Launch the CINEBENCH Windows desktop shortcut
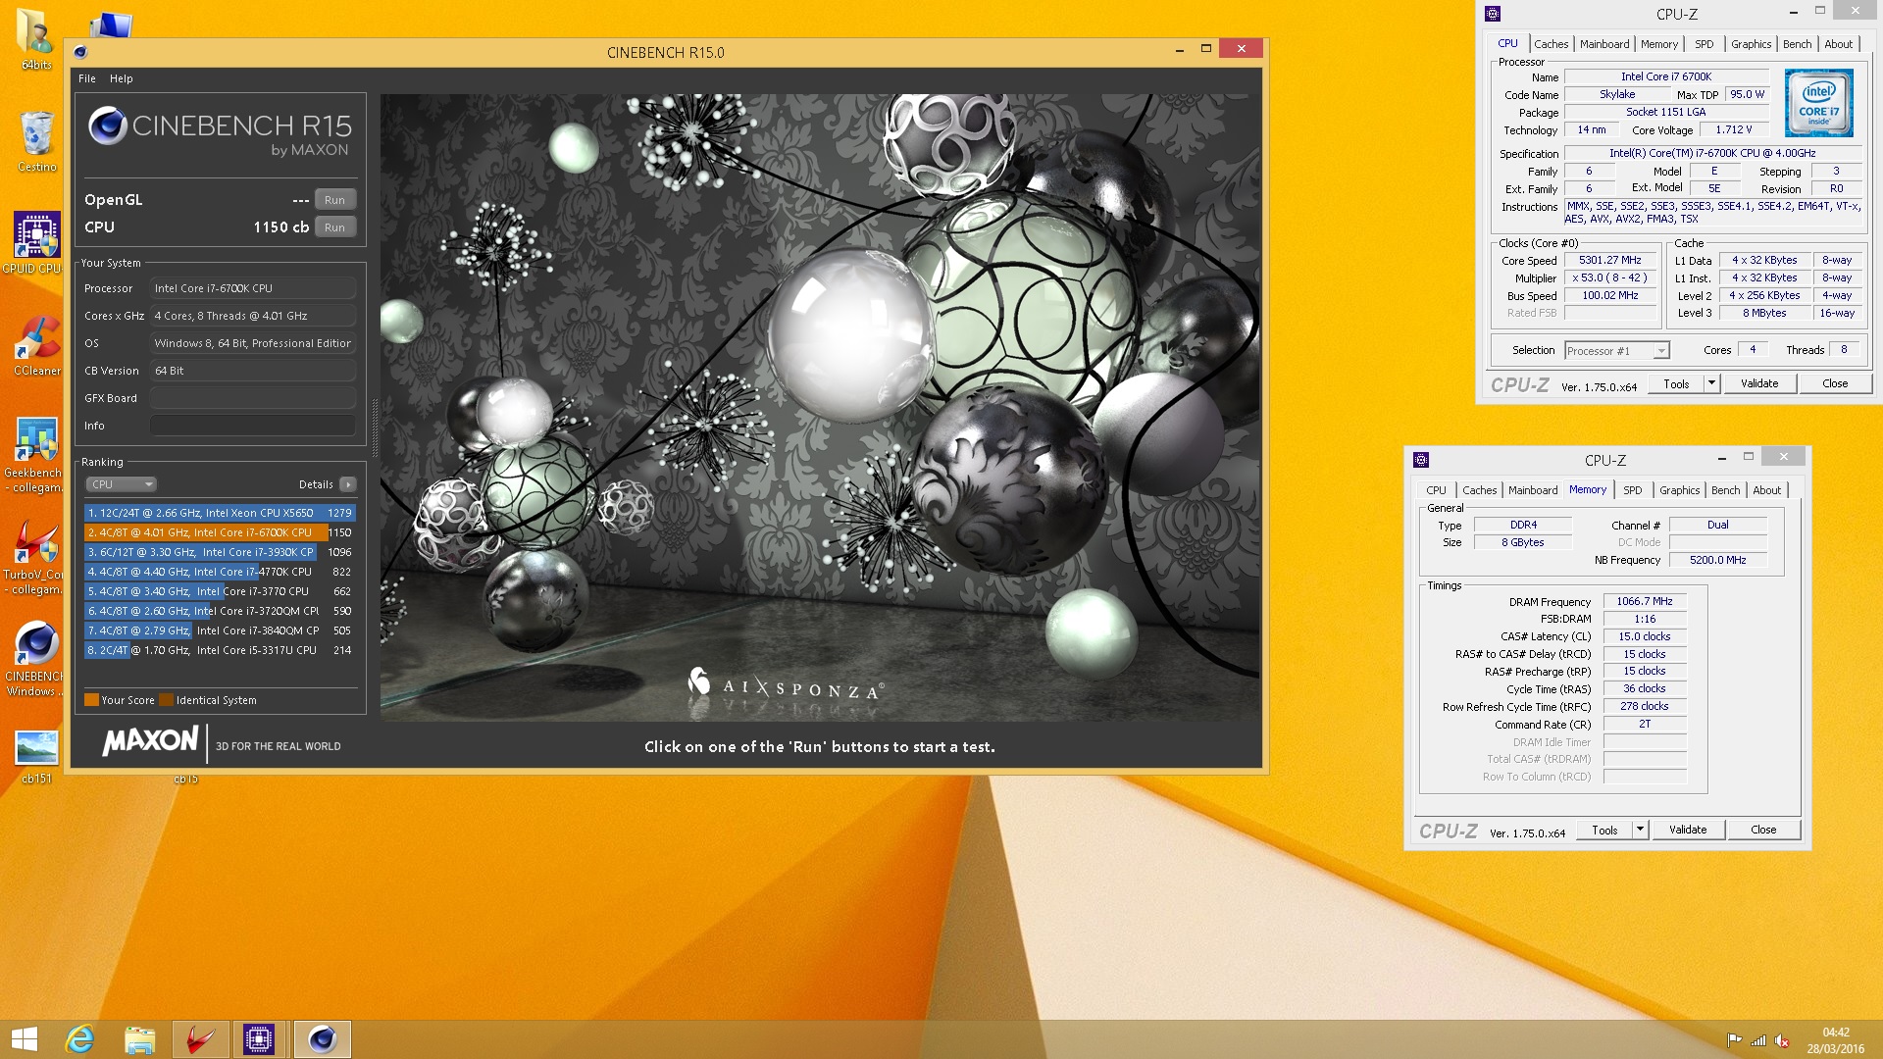Screen dimensions: 1883x1059 pos(34,657)
